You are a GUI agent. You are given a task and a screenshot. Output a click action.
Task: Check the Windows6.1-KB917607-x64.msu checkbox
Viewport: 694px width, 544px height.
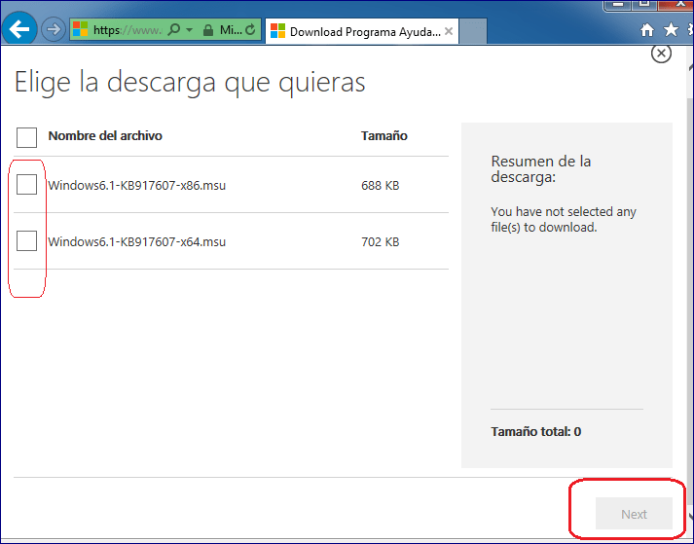[x=27, y=241]
